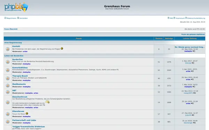The width and height of the screenshot is (209, 130).
Task: Open the *trigger*traumatische Erlebnisse forum
Action: (29, 127)
